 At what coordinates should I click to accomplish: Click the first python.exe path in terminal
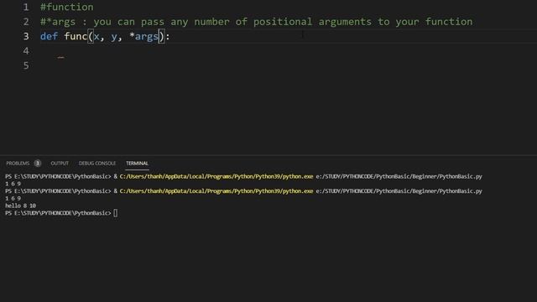tap(216, 177)
